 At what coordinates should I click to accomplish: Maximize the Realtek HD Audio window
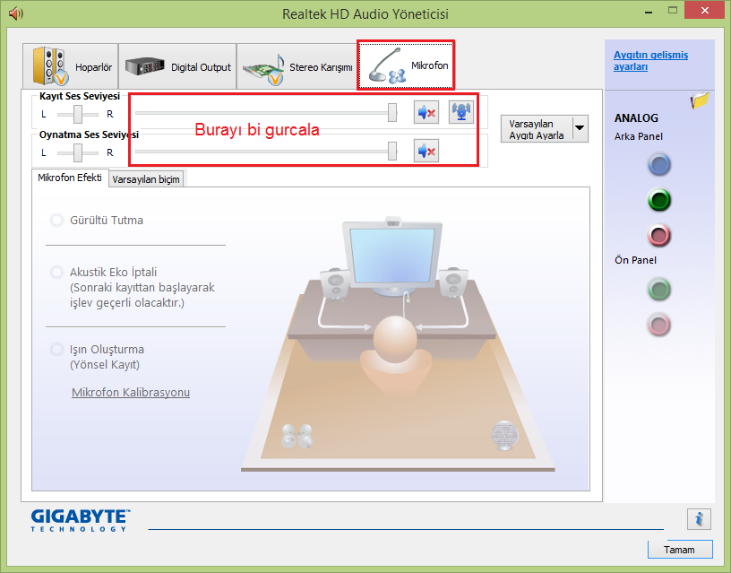673,10
